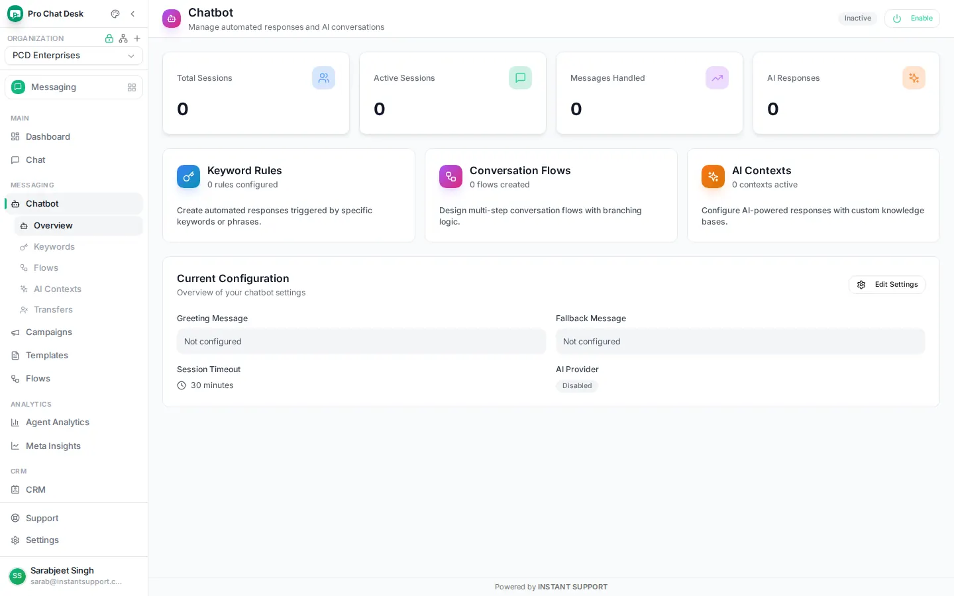Open the Flows sub-item under Chatbot
This screenshot has width=954, height=596.
click(x=78, y=268)
